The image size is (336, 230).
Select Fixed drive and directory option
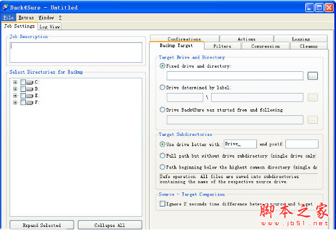point(162,66)
